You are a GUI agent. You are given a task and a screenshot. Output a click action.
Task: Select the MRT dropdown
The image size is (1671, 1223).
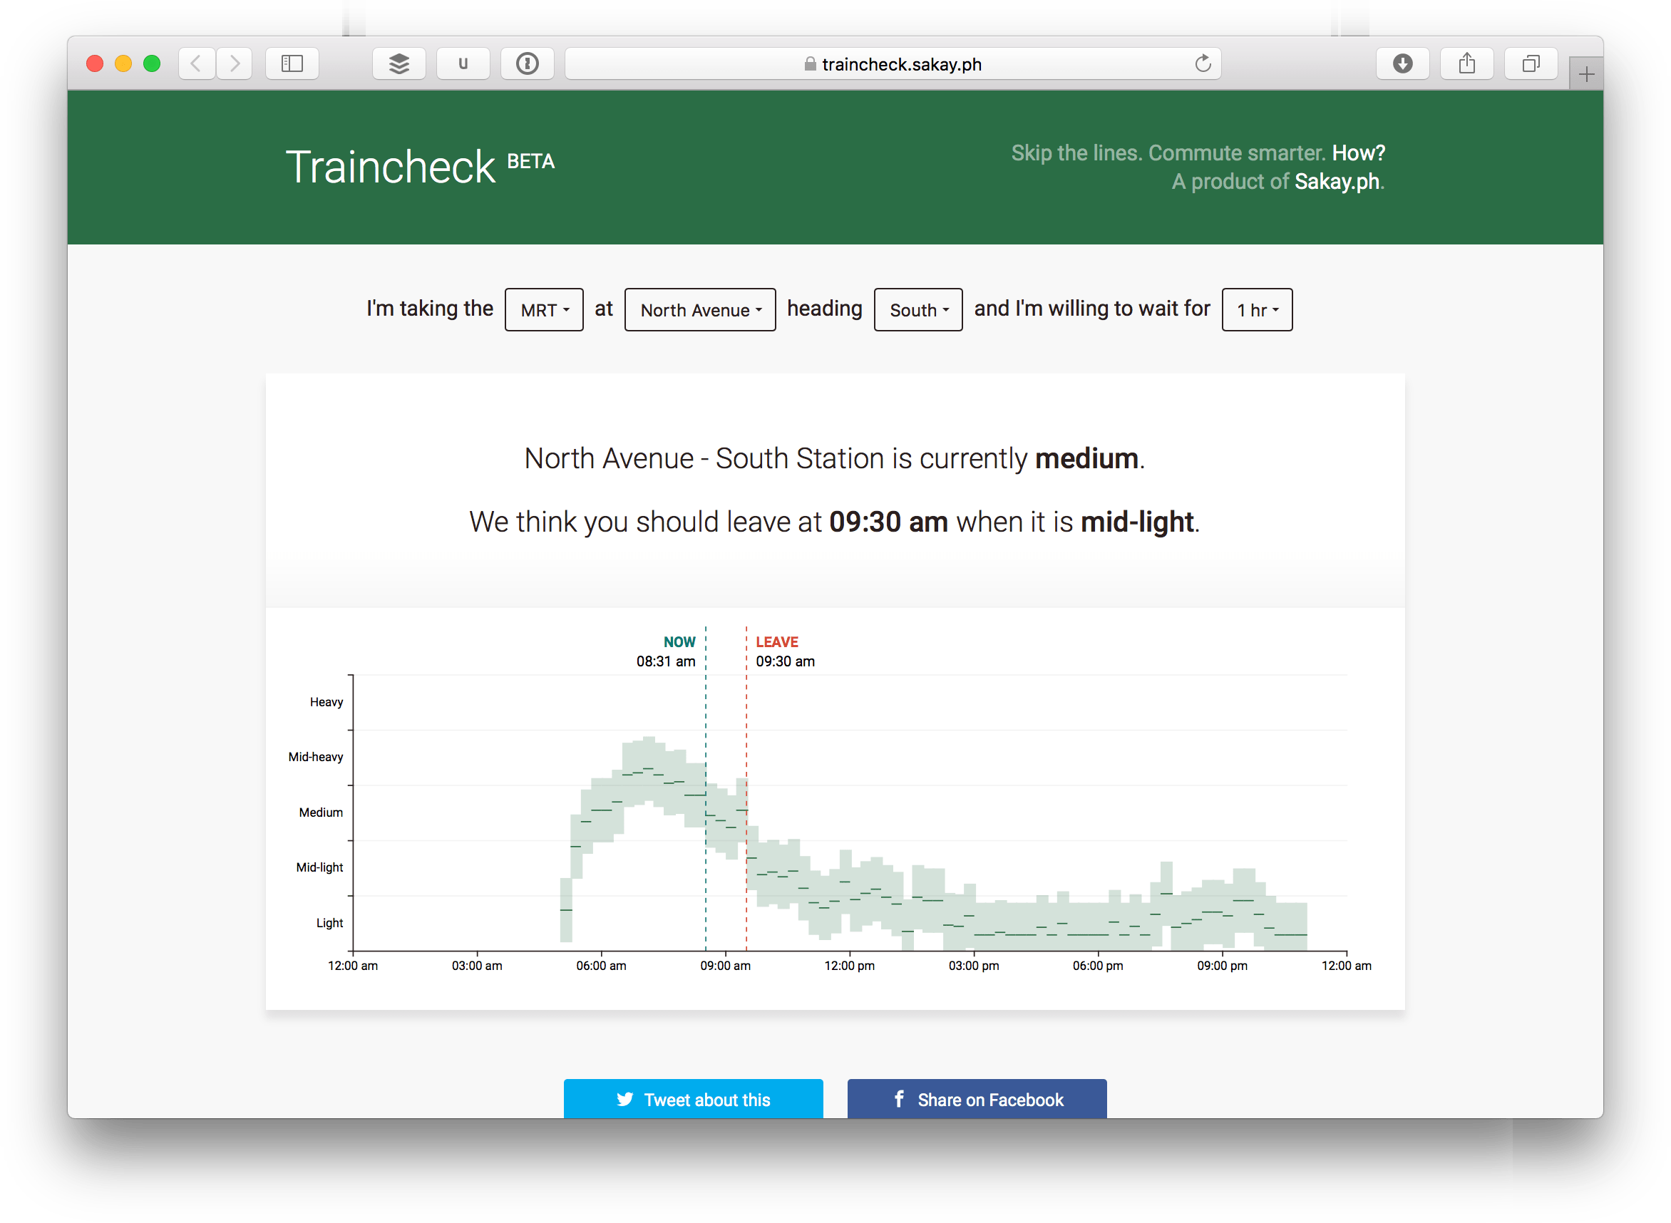click(543, 309)
